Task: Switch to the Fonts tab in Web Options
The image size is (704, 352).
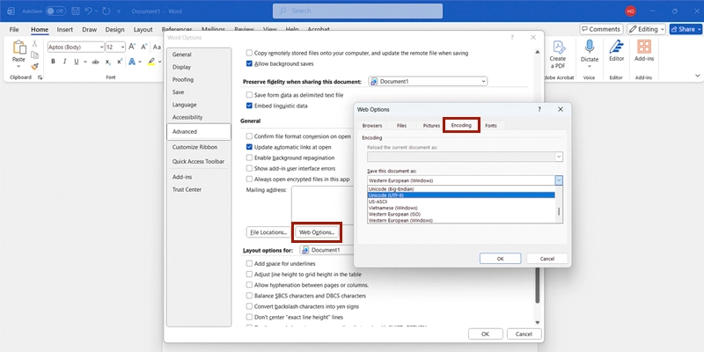Action: click(490, 126)
